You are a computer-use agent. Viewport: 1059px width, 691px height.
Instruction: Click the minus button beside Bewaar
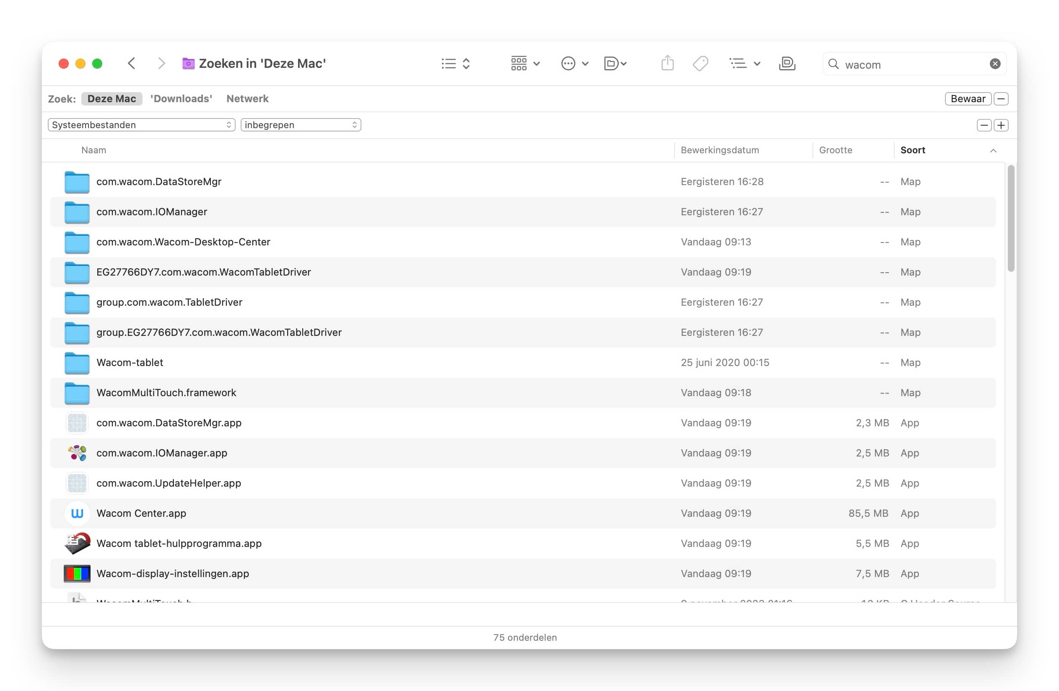[x=1001, y=99]
